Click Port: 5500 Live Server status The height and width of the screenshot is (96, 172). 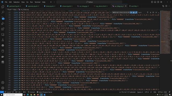pos(163,92)
